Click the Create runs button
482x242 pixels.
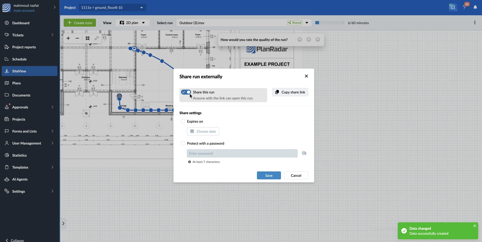tap(80, 23)
